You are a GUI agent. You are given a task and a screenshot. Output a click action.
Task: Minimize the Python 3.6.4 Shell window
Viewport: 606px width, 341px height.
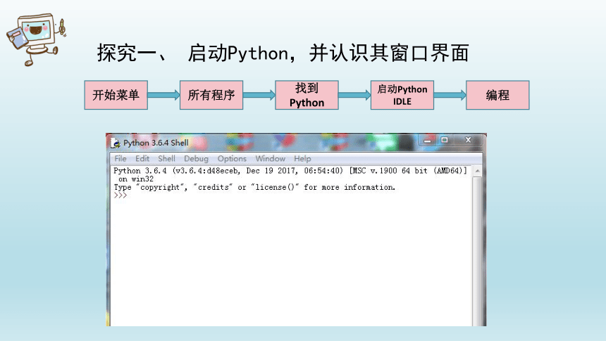pyautogui.click(x=427, y=141)
